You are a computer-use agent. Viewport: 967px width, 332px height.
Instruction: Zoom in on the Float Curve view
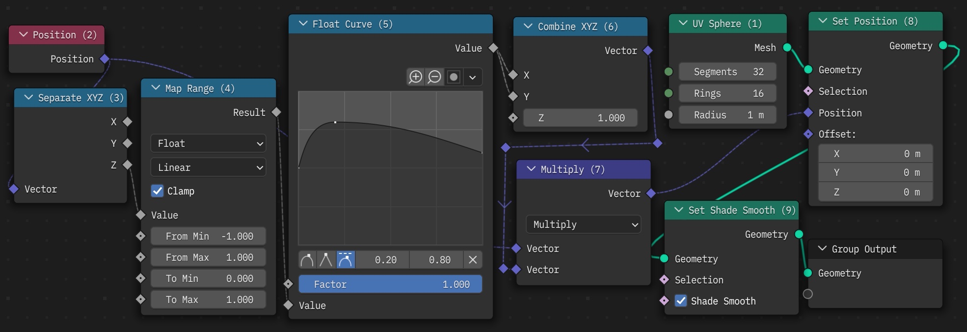coord(415,77)
